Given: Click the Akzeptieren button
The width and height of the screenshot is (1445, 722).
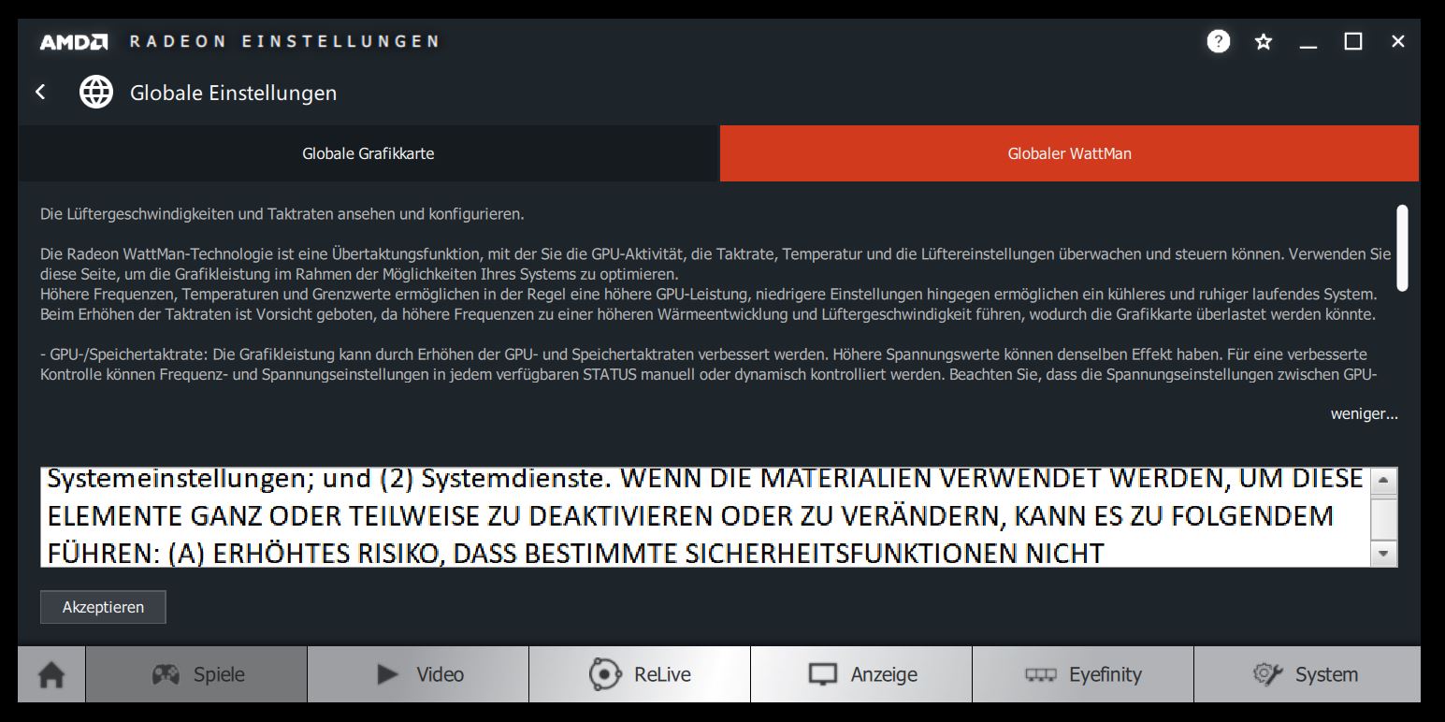Looking at the screenshot, I should click(103, 607).
